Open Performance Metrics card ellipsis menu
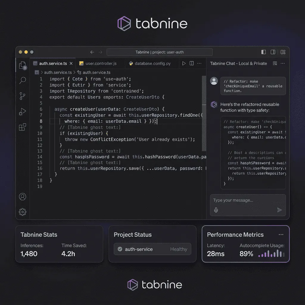305x305 pixels. coord(281,235)
